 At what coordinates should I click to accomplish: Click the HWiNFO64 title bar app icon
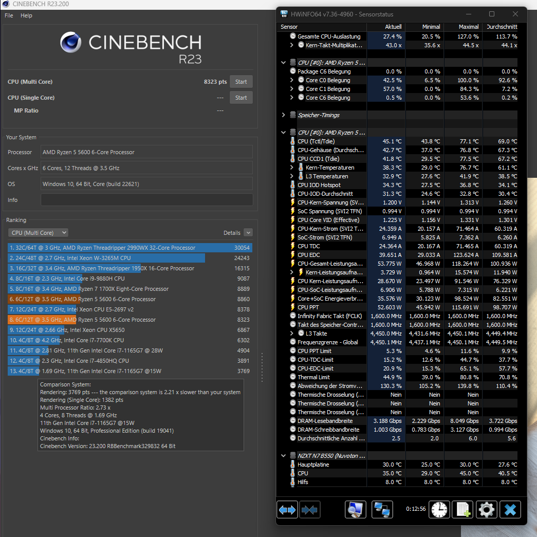[284, 14]
